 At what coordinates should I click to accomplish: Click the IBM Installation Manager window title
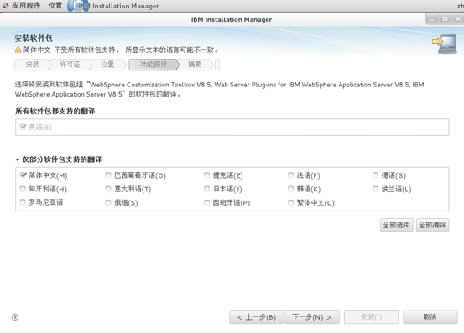point(232,20)
